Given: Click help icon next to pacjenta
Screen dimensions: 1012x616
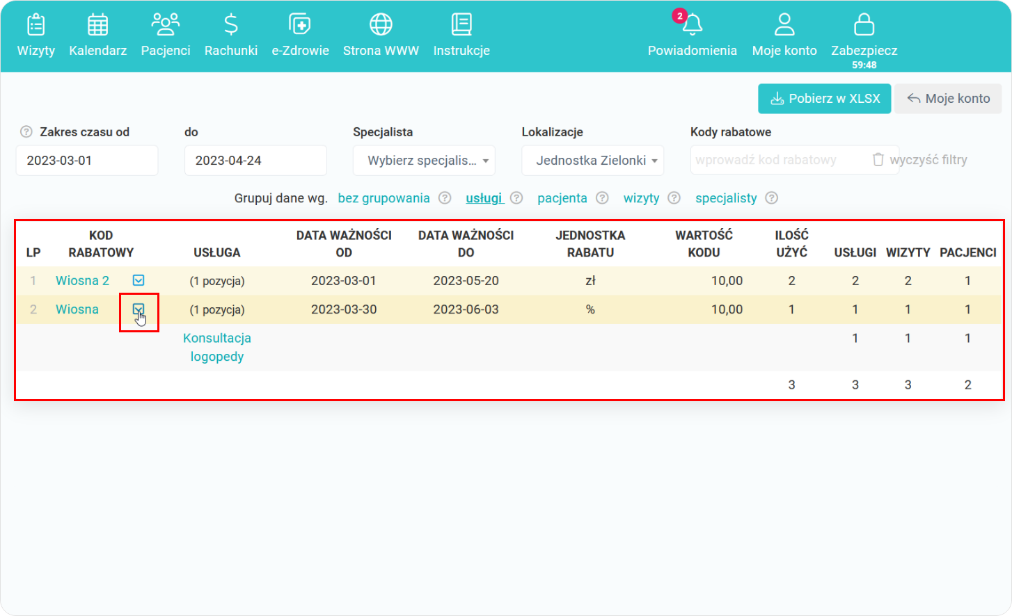Looking at the screenshot, I should click(603, 197).
